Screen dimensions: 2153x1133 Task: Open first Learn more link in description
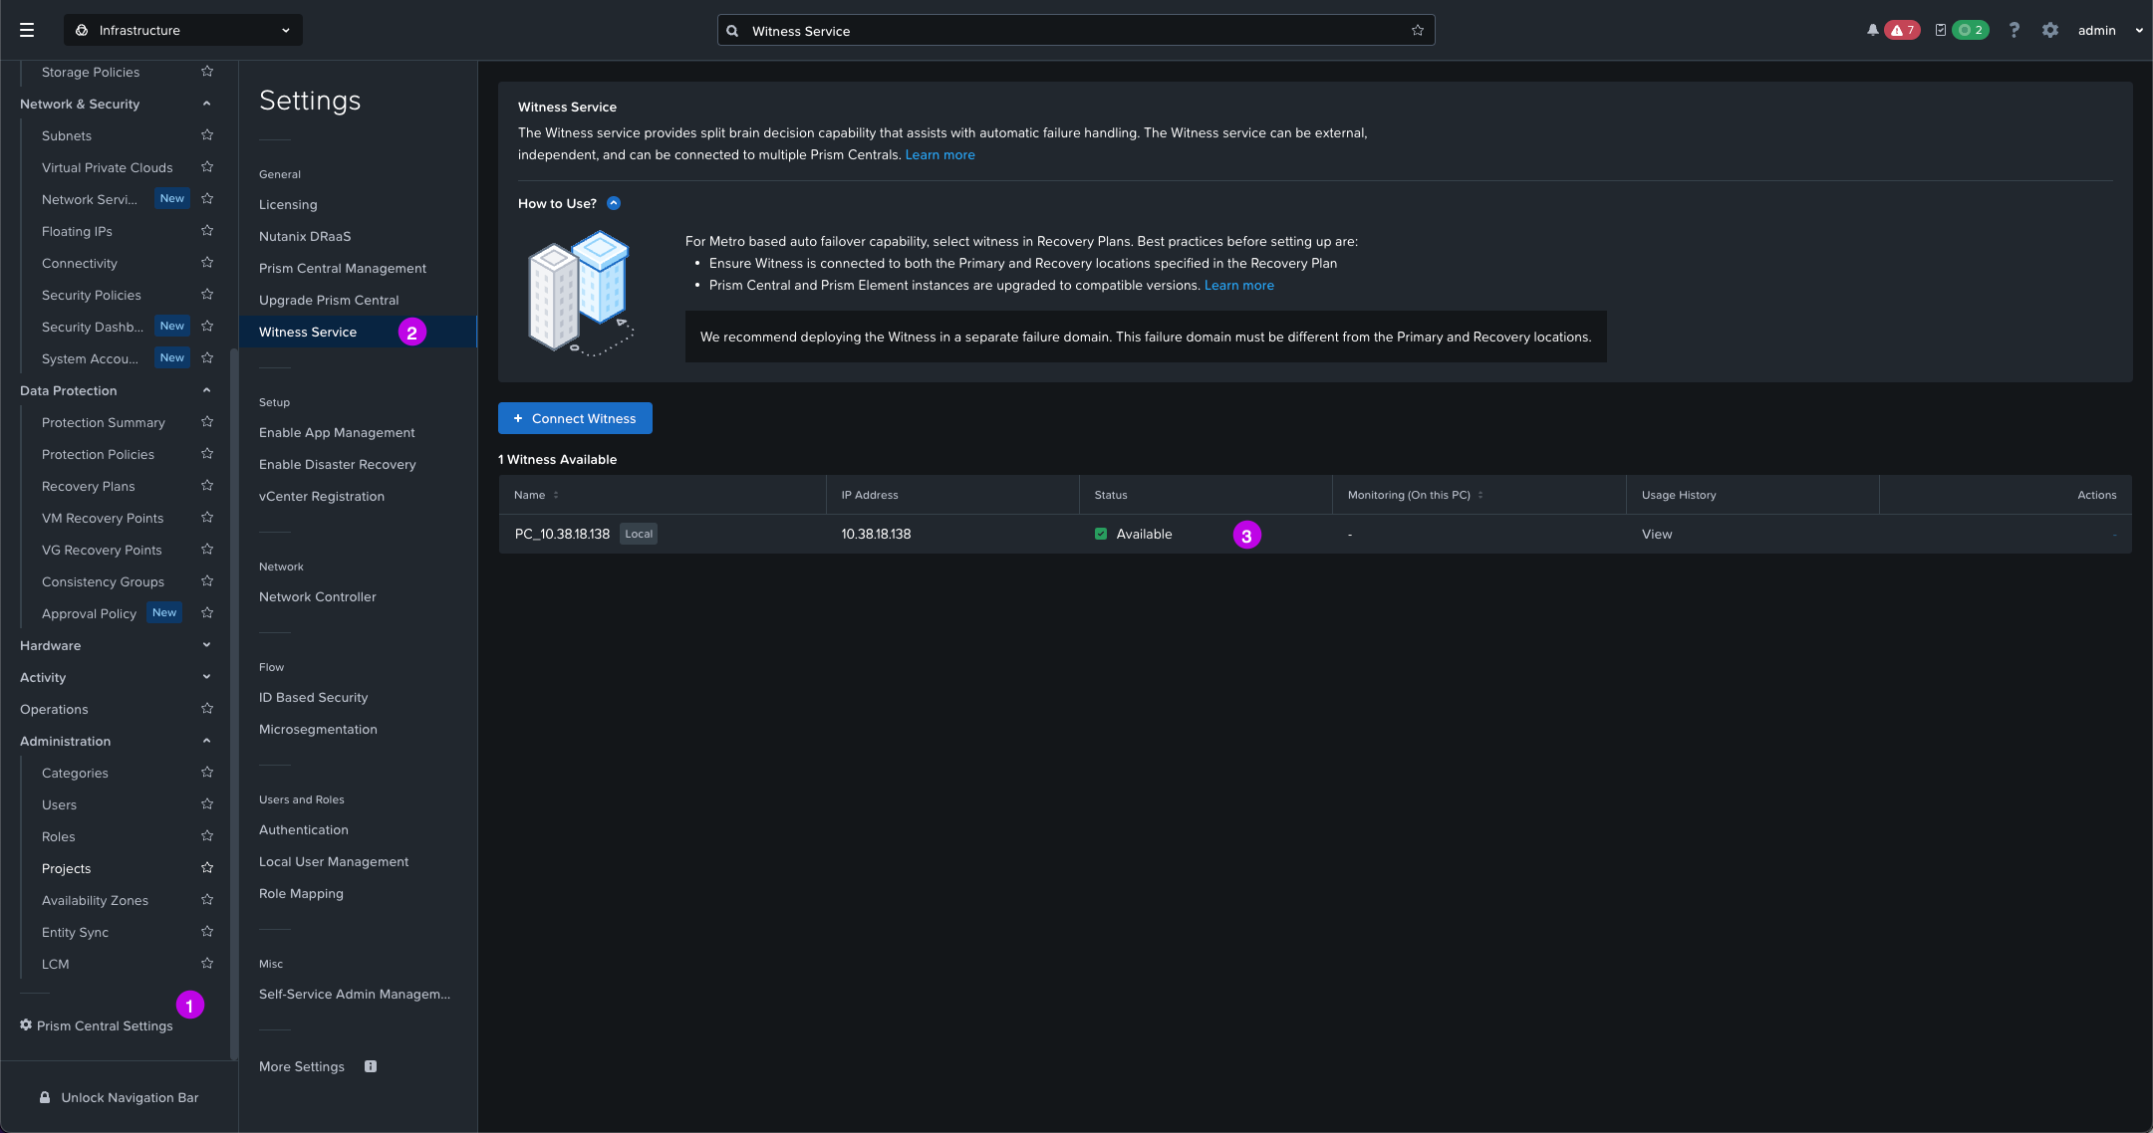point(940,154)
